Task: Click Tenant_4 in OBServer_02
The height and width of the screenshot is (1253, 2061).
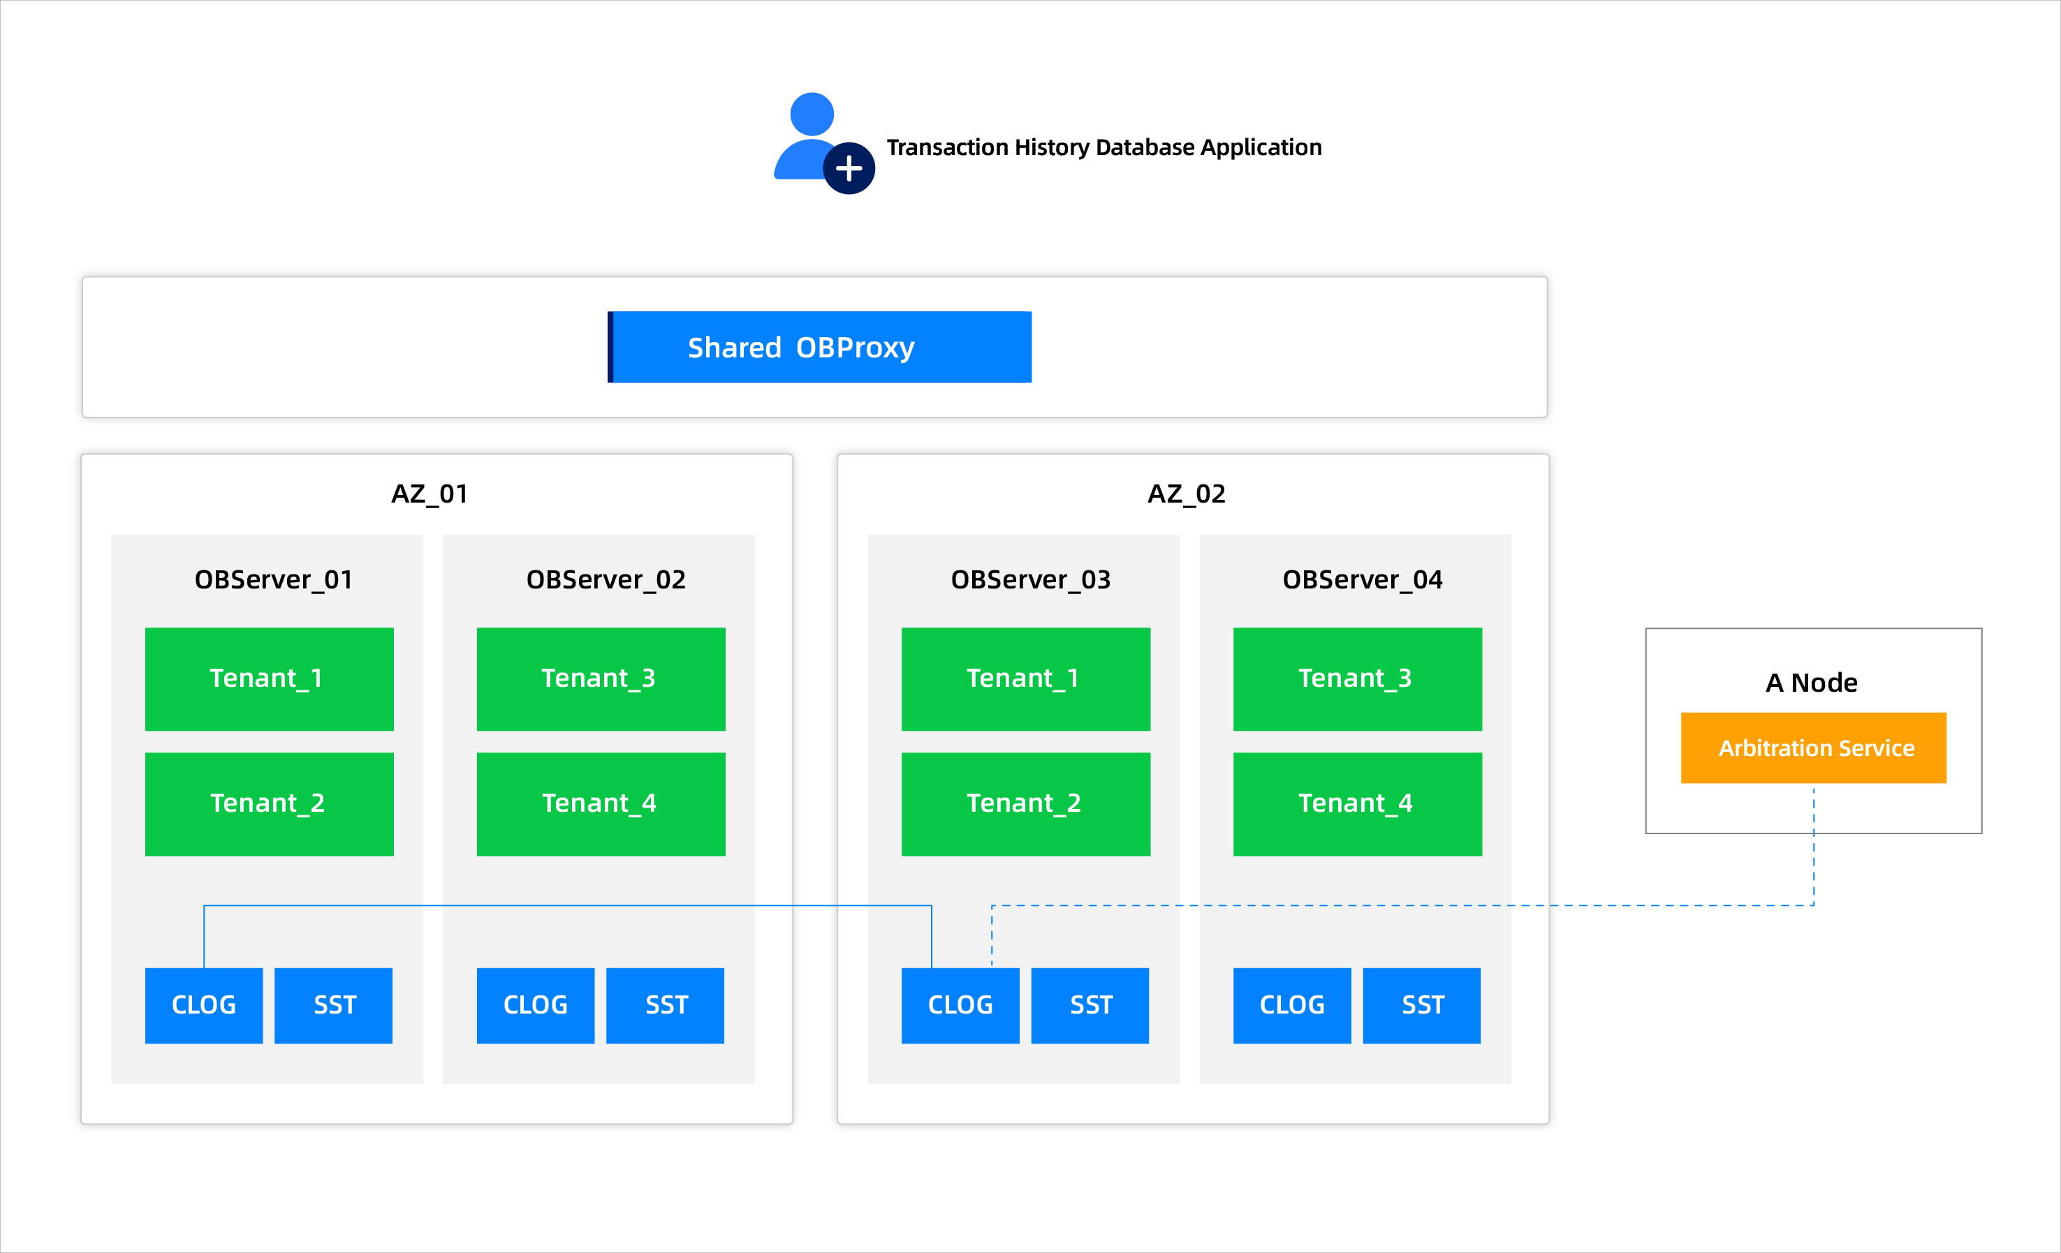Action: [601, 803]
